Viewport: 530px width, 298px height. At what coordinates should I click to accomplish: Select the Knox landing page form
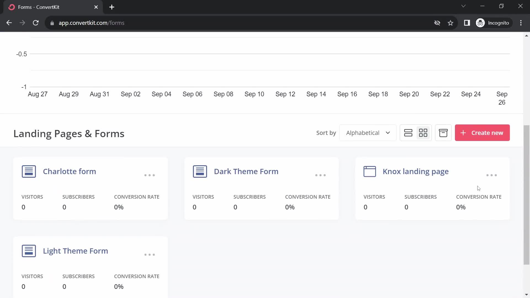pyautogui.click(x=416, y=171)
